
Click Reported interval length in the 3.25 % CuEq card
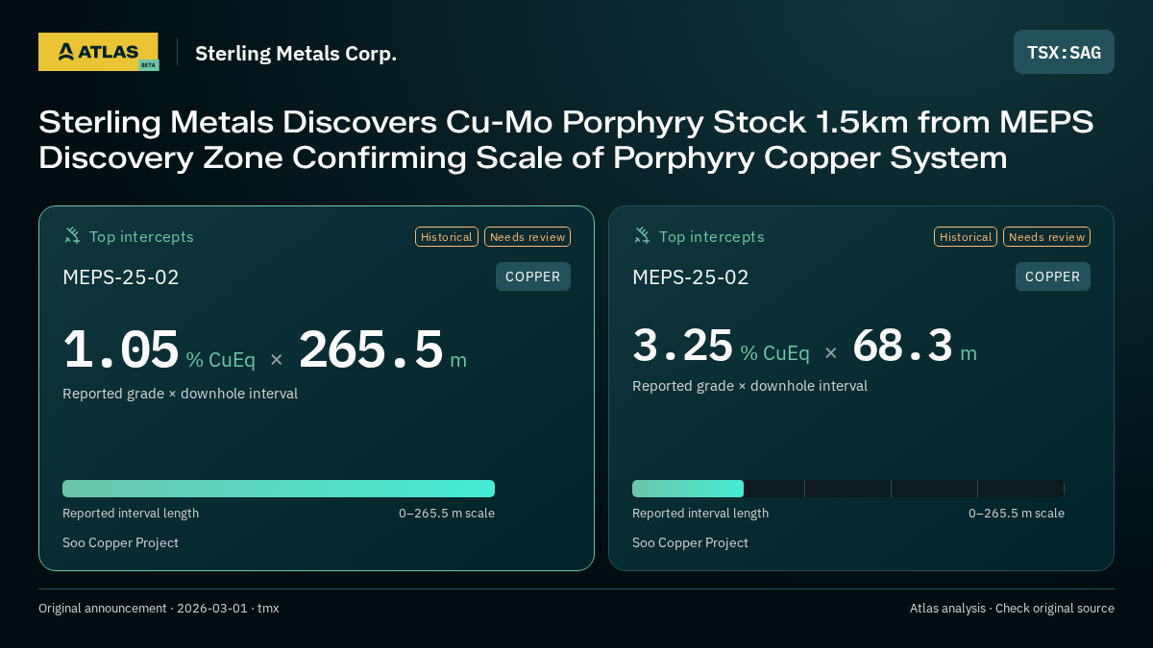coord(700,513)
